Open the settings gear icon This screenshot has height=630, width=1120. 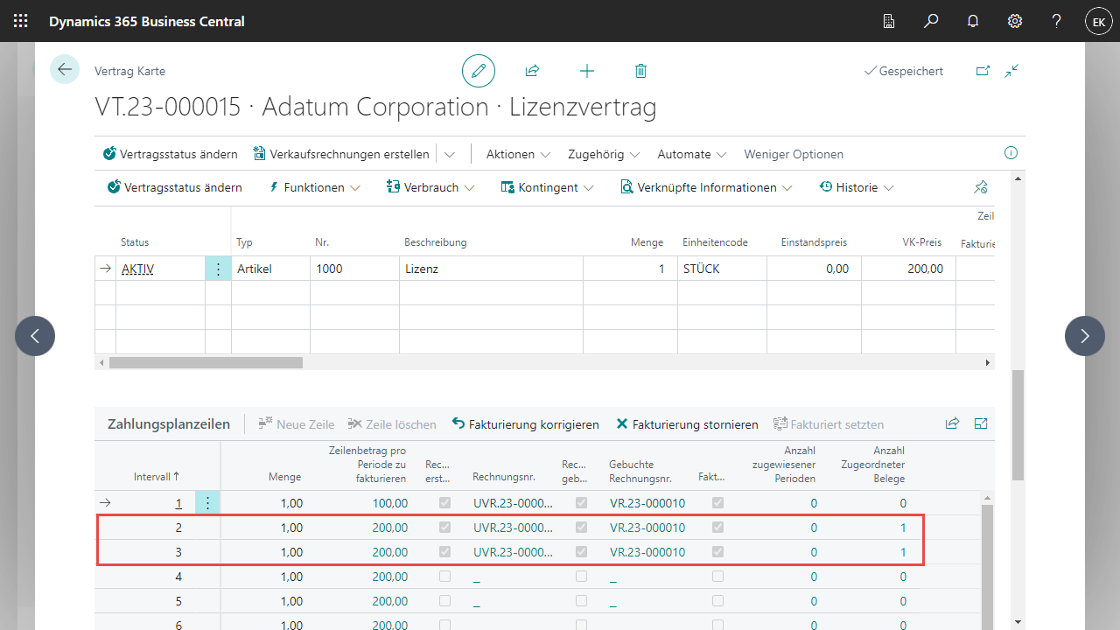click(x=1015, y=21)
